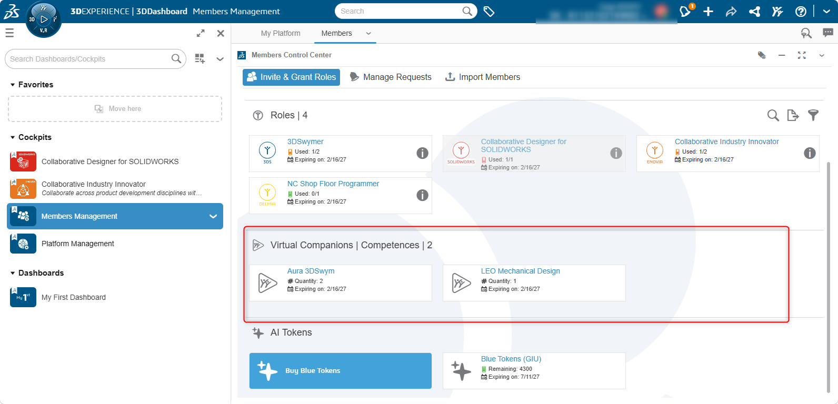Open the LEO Mechanical Design link
The height and width of the screenshot is (404, 838).
[x=521, y=271]
